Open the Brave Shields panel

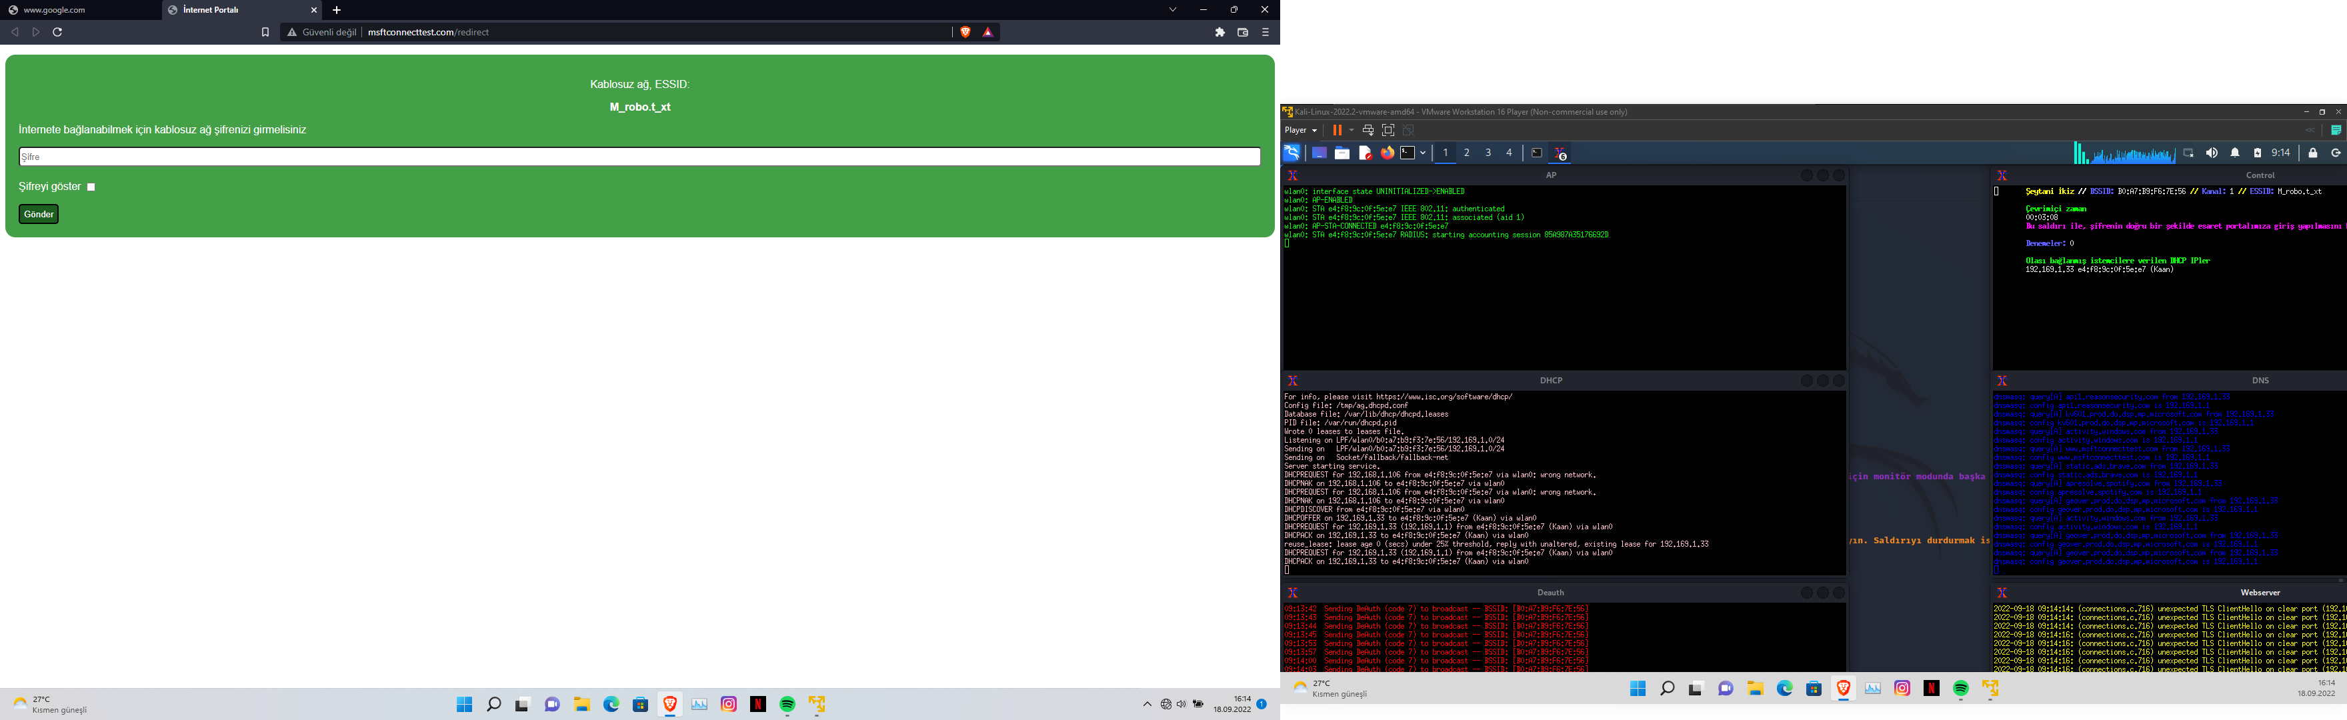(x=965, y=32)
